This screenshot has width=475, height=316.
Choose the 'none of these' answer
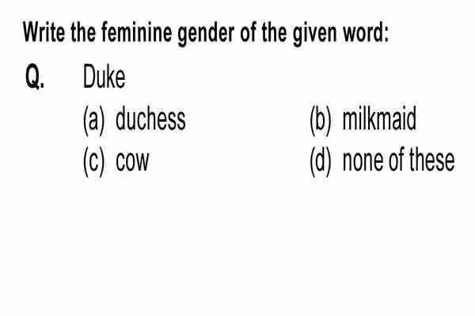click(x=398, y=160)
